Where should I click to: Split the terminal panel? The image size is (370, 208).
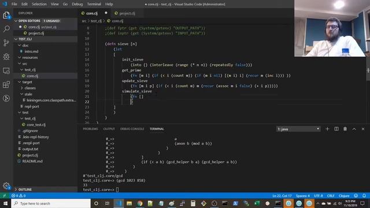pos(336,129)
